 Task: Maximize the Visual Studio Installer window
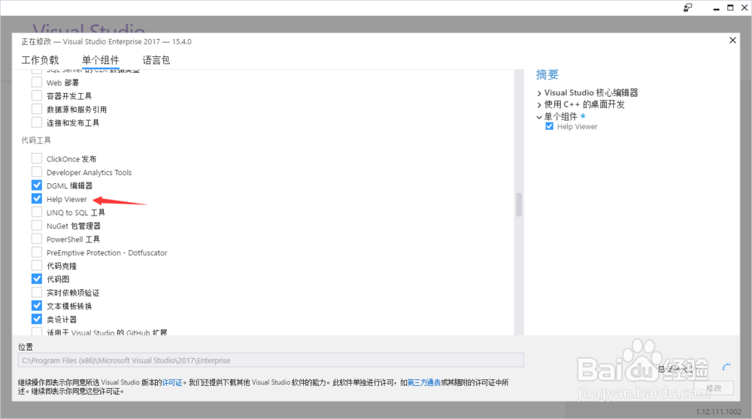[730, 8]
